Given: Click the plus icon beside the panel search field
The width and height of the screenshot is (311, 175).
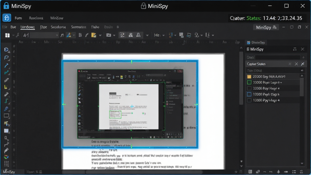Looking at the screenshot, I should [x=303, y=57].
